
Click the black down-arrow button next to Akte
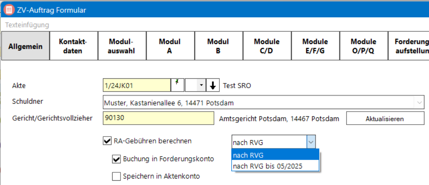coord(213,86)
